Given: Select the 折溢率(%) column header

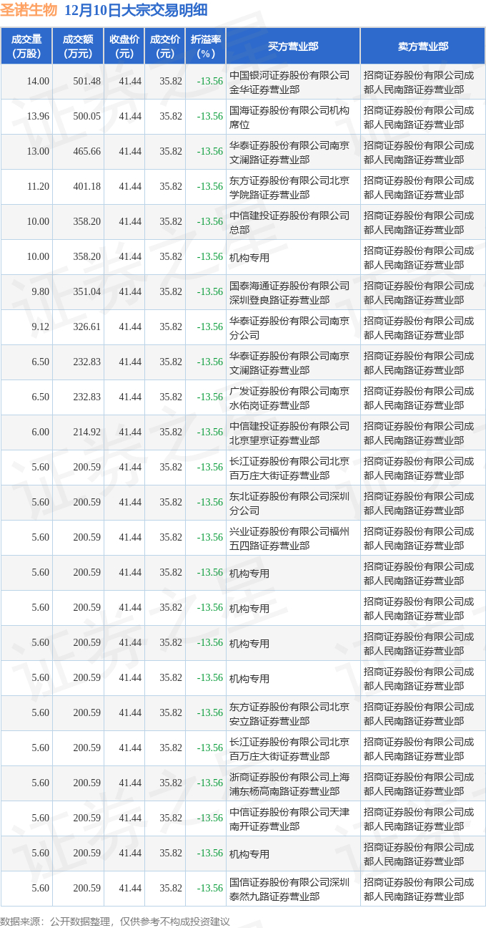Looking at the screenshot, I should [x=206, y=47].
